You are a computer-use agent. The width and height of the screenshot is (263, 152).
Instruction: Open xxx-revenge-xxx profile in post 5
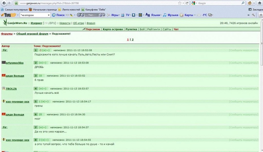(18, 102)
